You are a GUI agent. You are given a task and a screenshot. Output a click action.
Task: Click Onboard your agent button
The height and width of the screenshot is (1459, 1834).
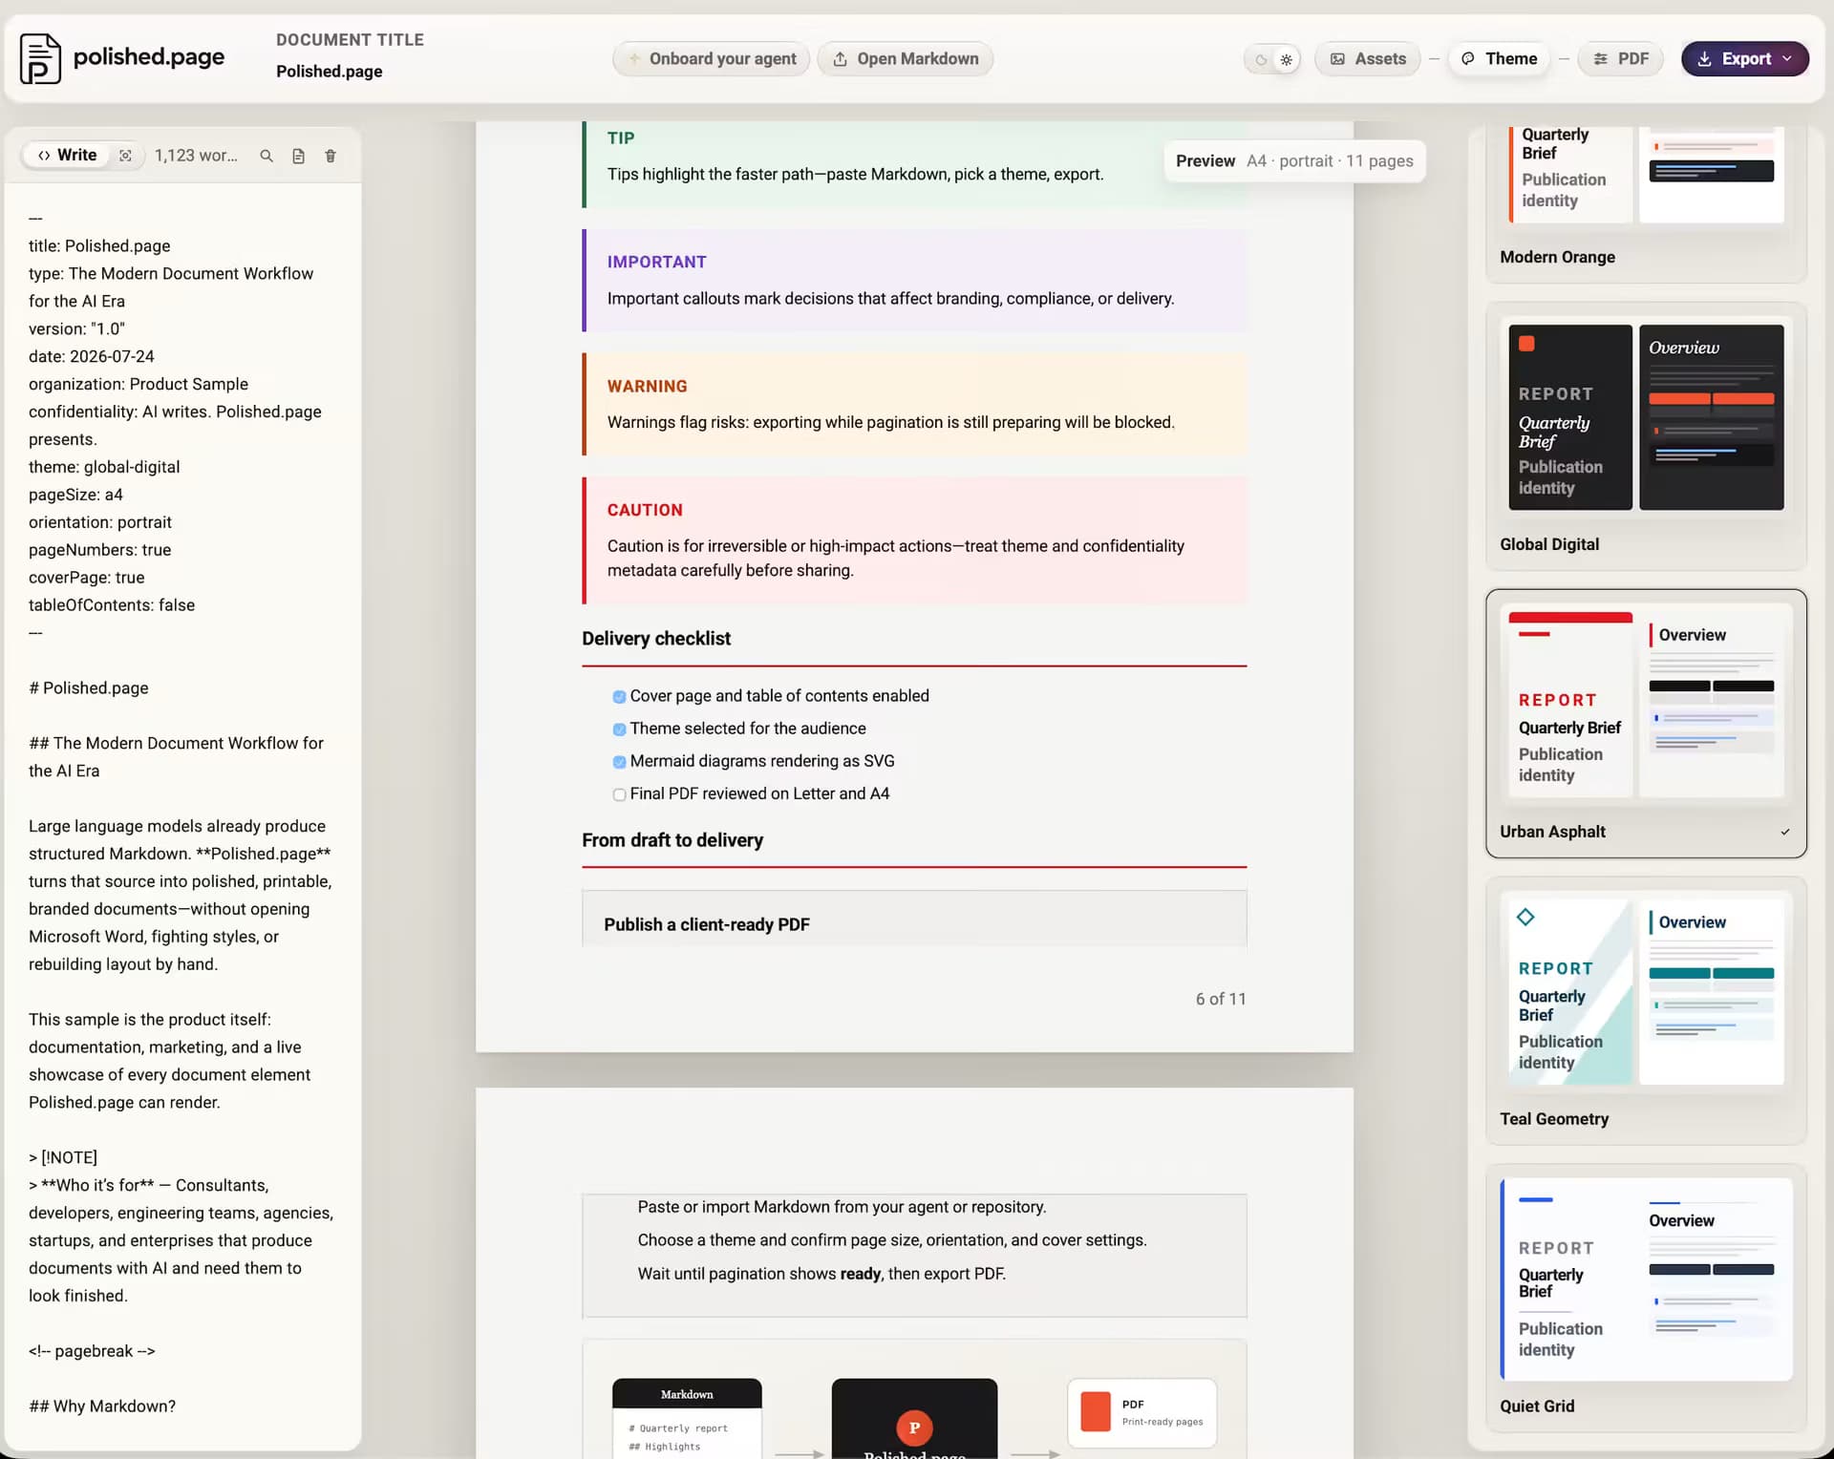click(711, 59)
